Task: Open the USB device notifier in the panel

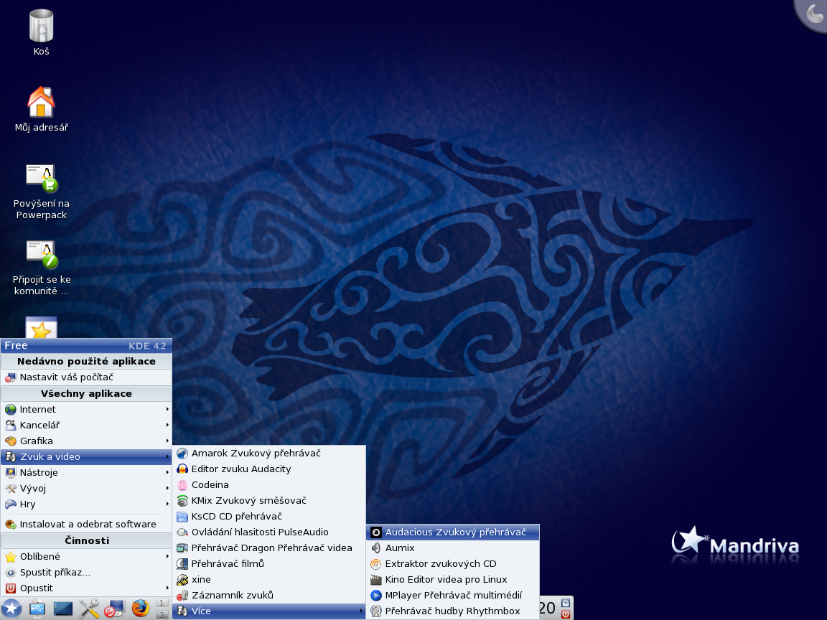Action: 37,609
